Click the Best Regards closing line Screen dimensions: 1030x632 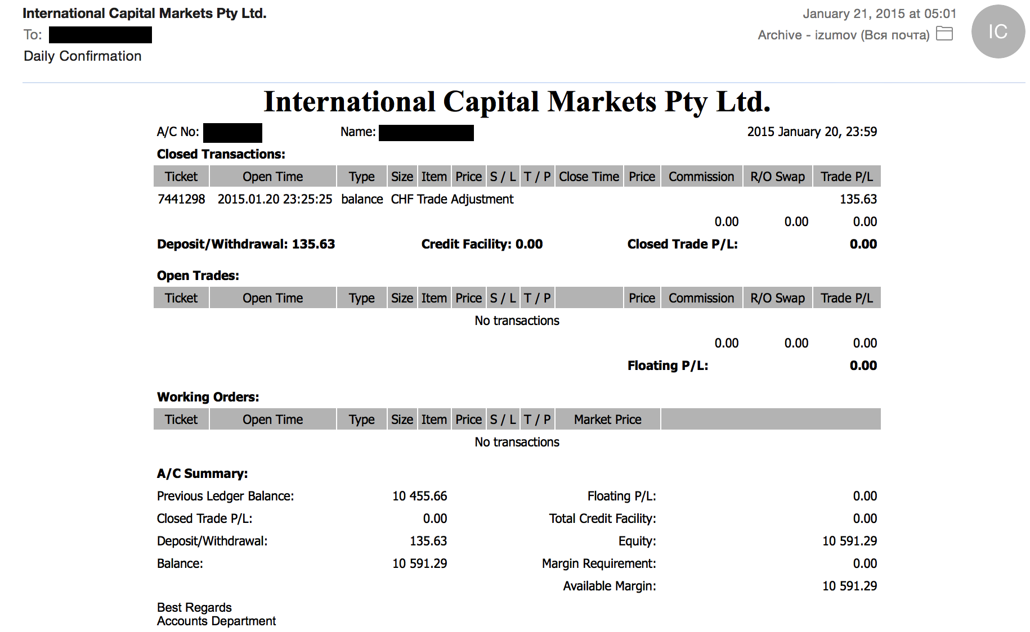[x=194, y=607]
